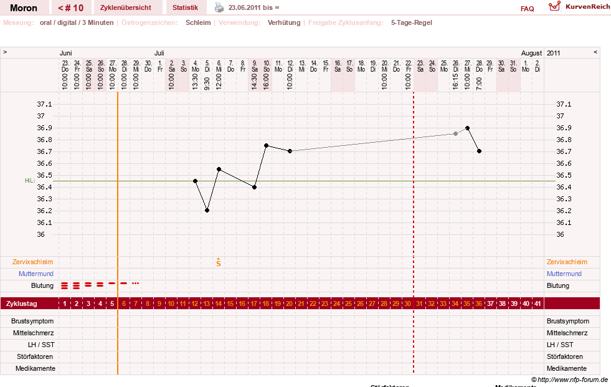Click the '5-Tage-Regel' value
The image size is (611, 387).
click(x=412, y=22)
